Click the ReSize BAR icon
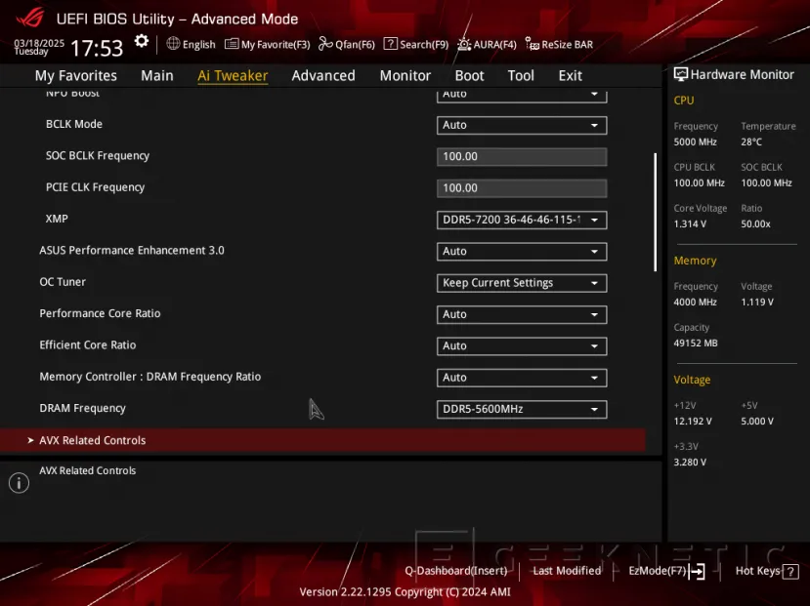This screenshot has height=606, width=810. click(533, 44)
